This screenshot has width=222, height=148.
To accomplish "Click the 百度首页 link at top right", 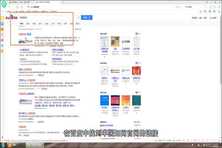I will (x=195, y=18).
